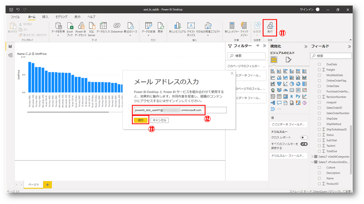364x204 pixels.
Task: Open 最近のソース ribbon icon
Action: (x=130, y=29)
